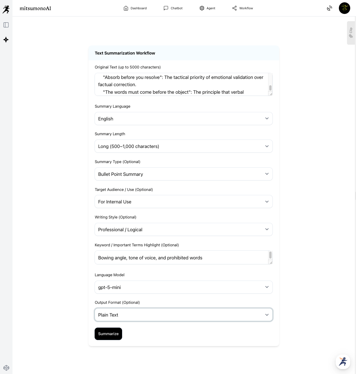This screenshot has width=356, height=374.
Task: Open the user profile avatar
Action: pyautogui.click(x=344, y=8)
